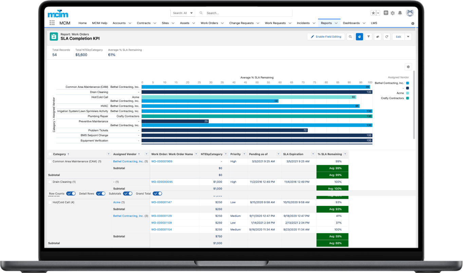The image size is (463, 273).
Task: Open the Edit button dropdown arrow
Action: (408, 37)
